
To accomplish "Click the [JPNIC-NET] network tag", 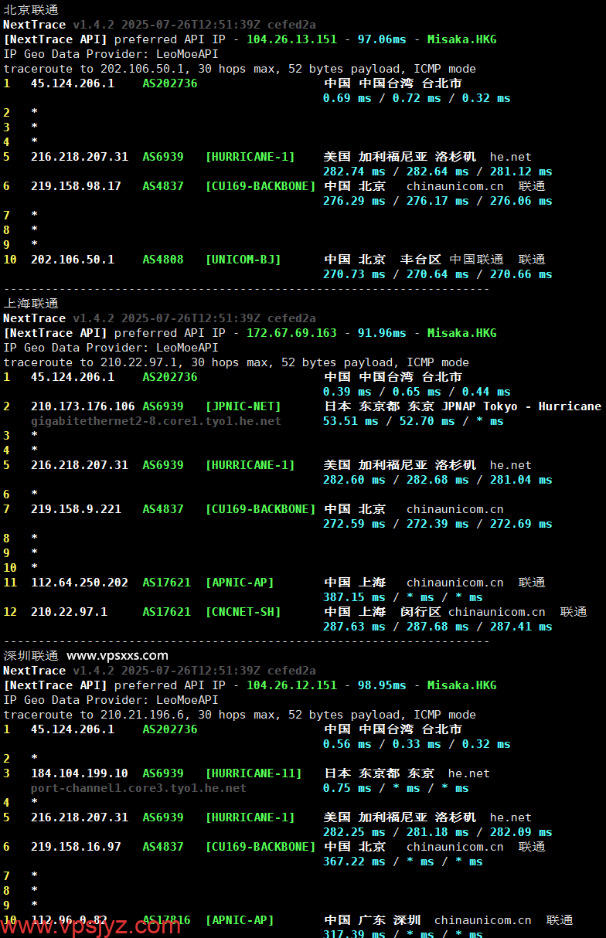I will point(243,406).
